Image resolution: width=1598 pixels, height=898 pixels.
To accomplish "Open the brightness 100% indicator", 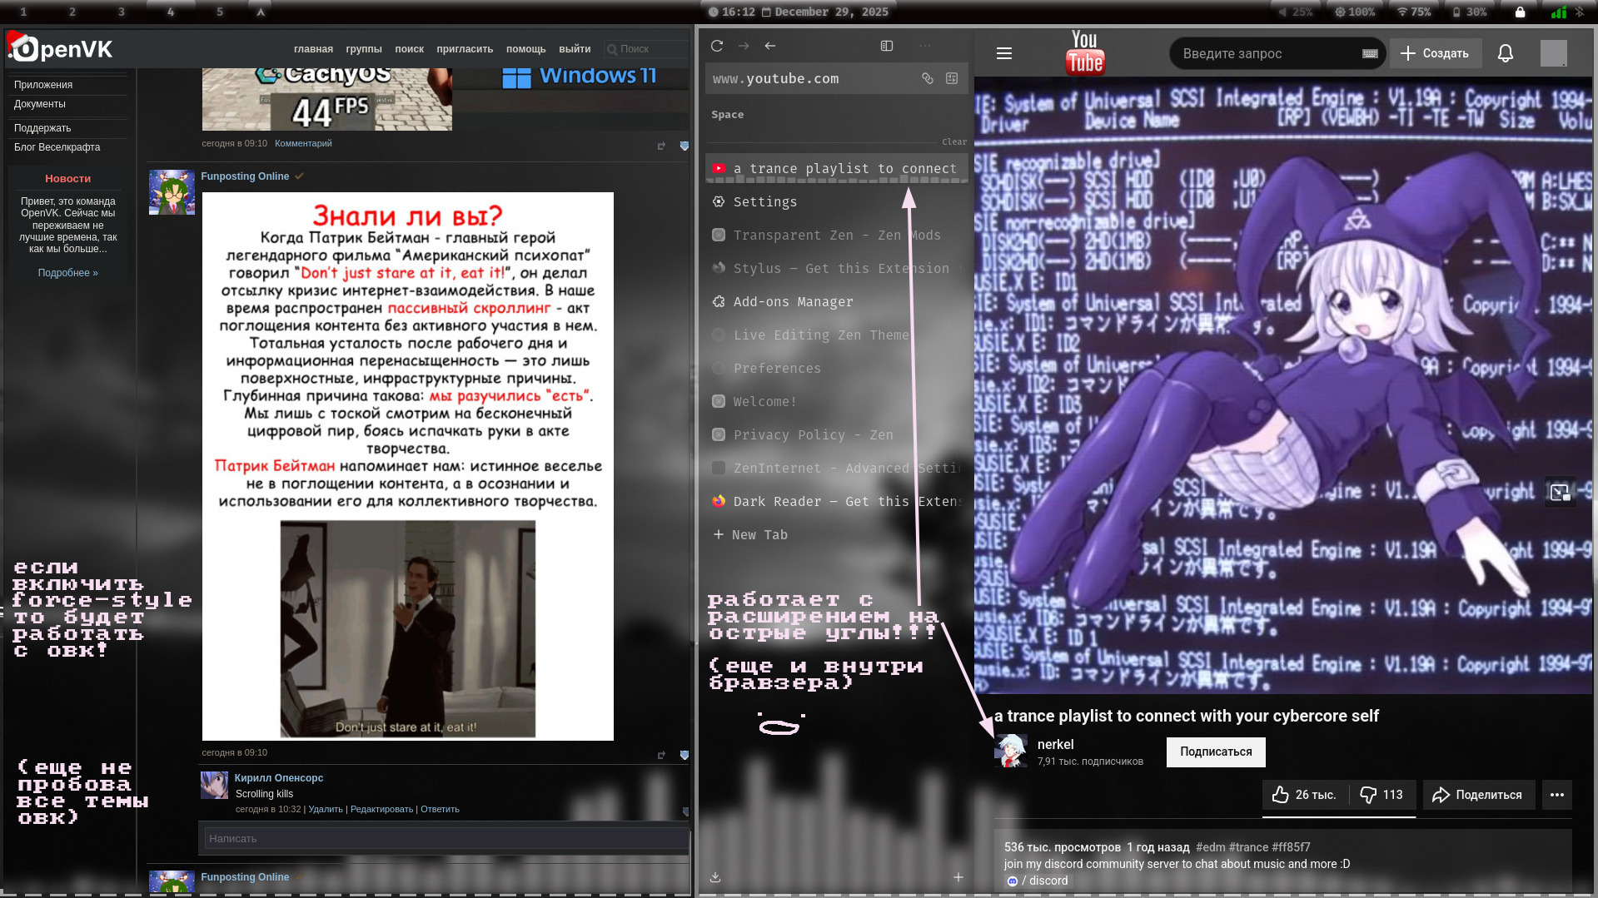I will point(1355,12).
